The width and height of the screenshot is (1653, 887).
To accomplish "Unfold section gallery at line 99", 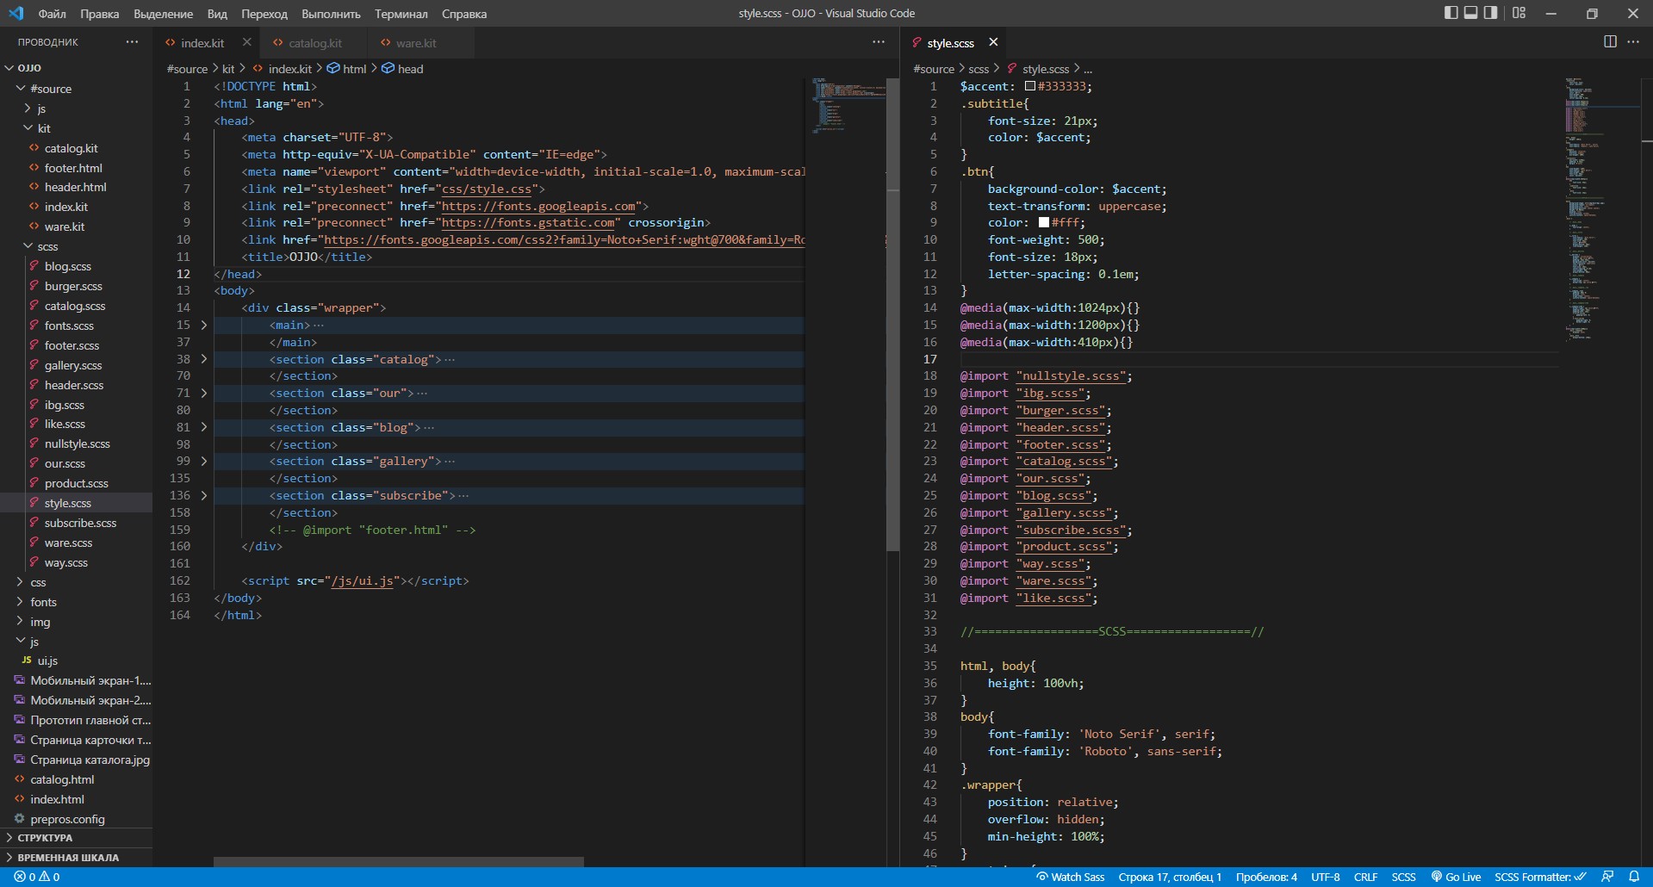I will click(204, 462).
